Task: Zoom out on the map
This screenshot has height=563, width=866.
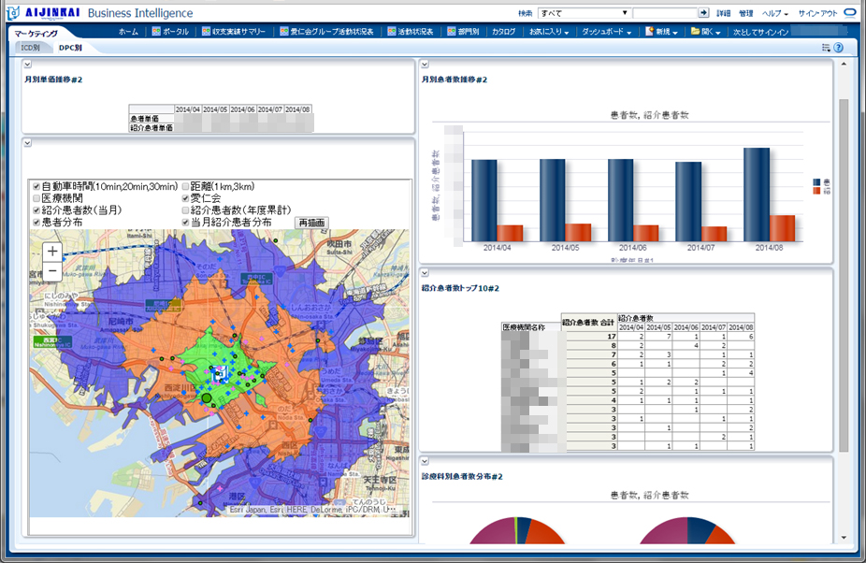Action: coord(52,271)
